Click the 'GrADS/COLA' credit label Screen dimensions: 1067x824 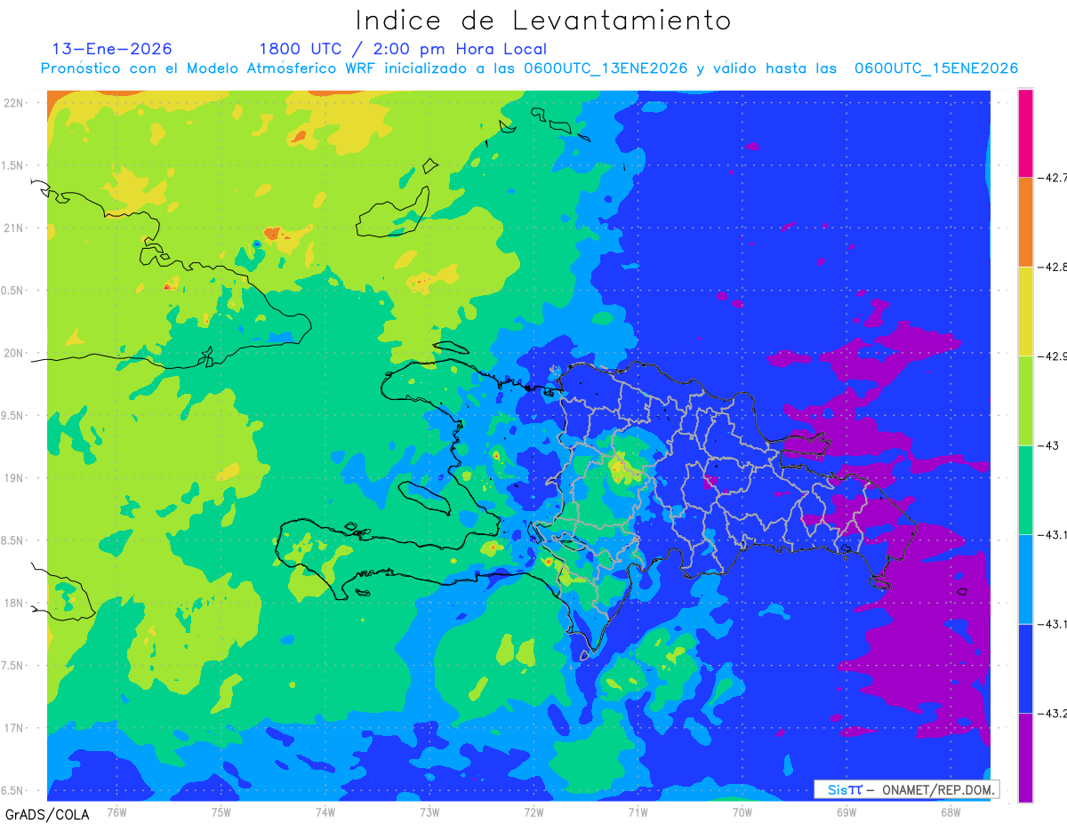[47, 813]
